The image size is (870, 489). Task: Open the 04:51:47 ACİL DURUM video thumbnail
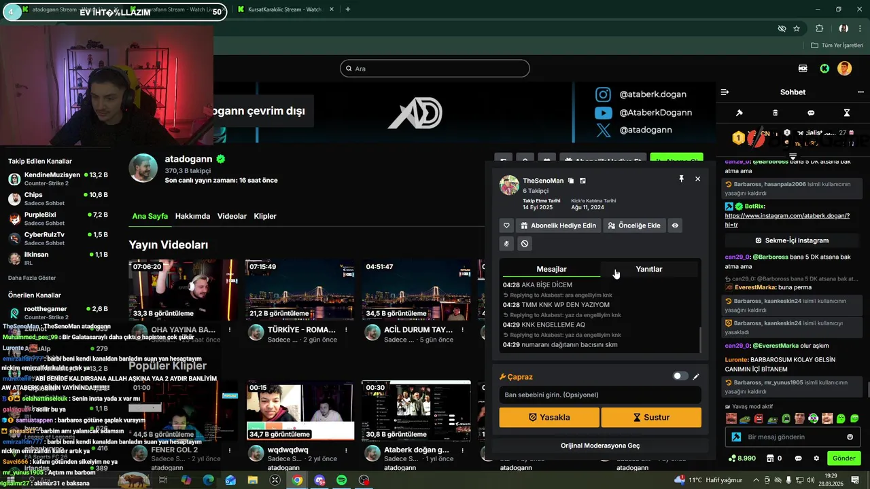tap(417, 290)
